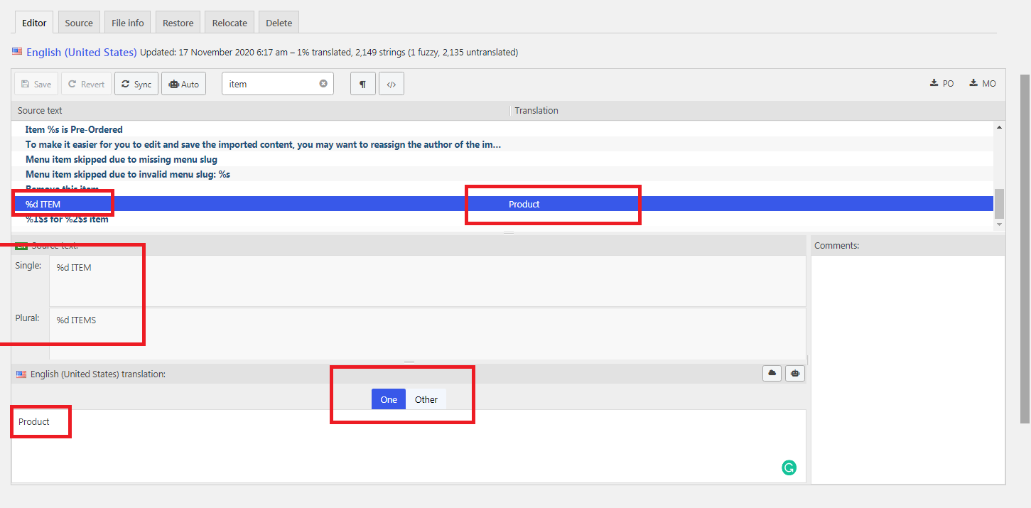Click the green Grammarly icon

(x=789, y=468)
